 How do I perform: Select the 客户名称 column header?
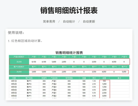(29, 78)
